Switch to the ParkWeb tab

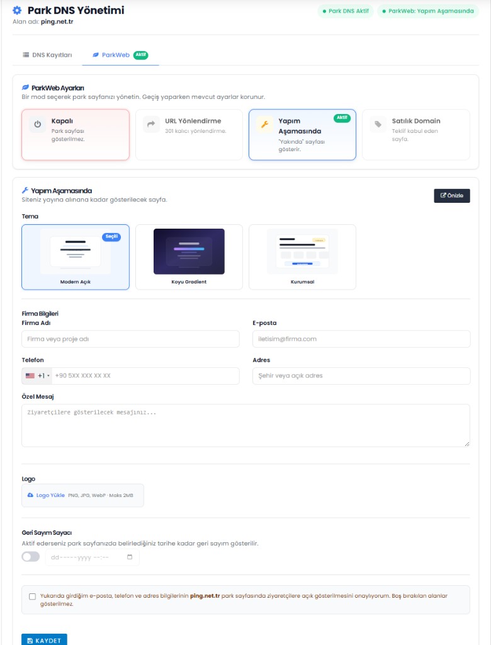coord(120,55)
